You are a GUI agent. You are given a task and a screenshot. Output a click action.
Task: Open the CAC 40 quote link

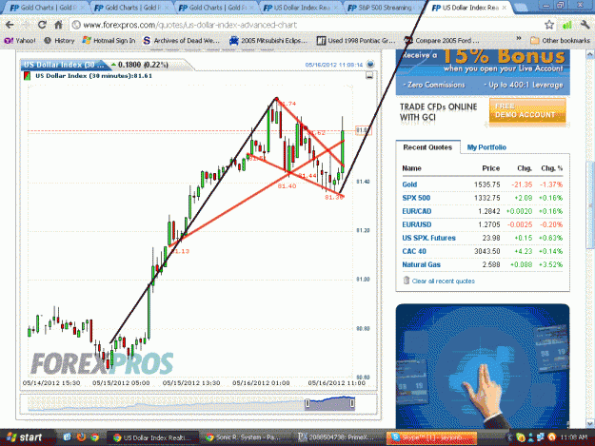(x=414, y=251)
